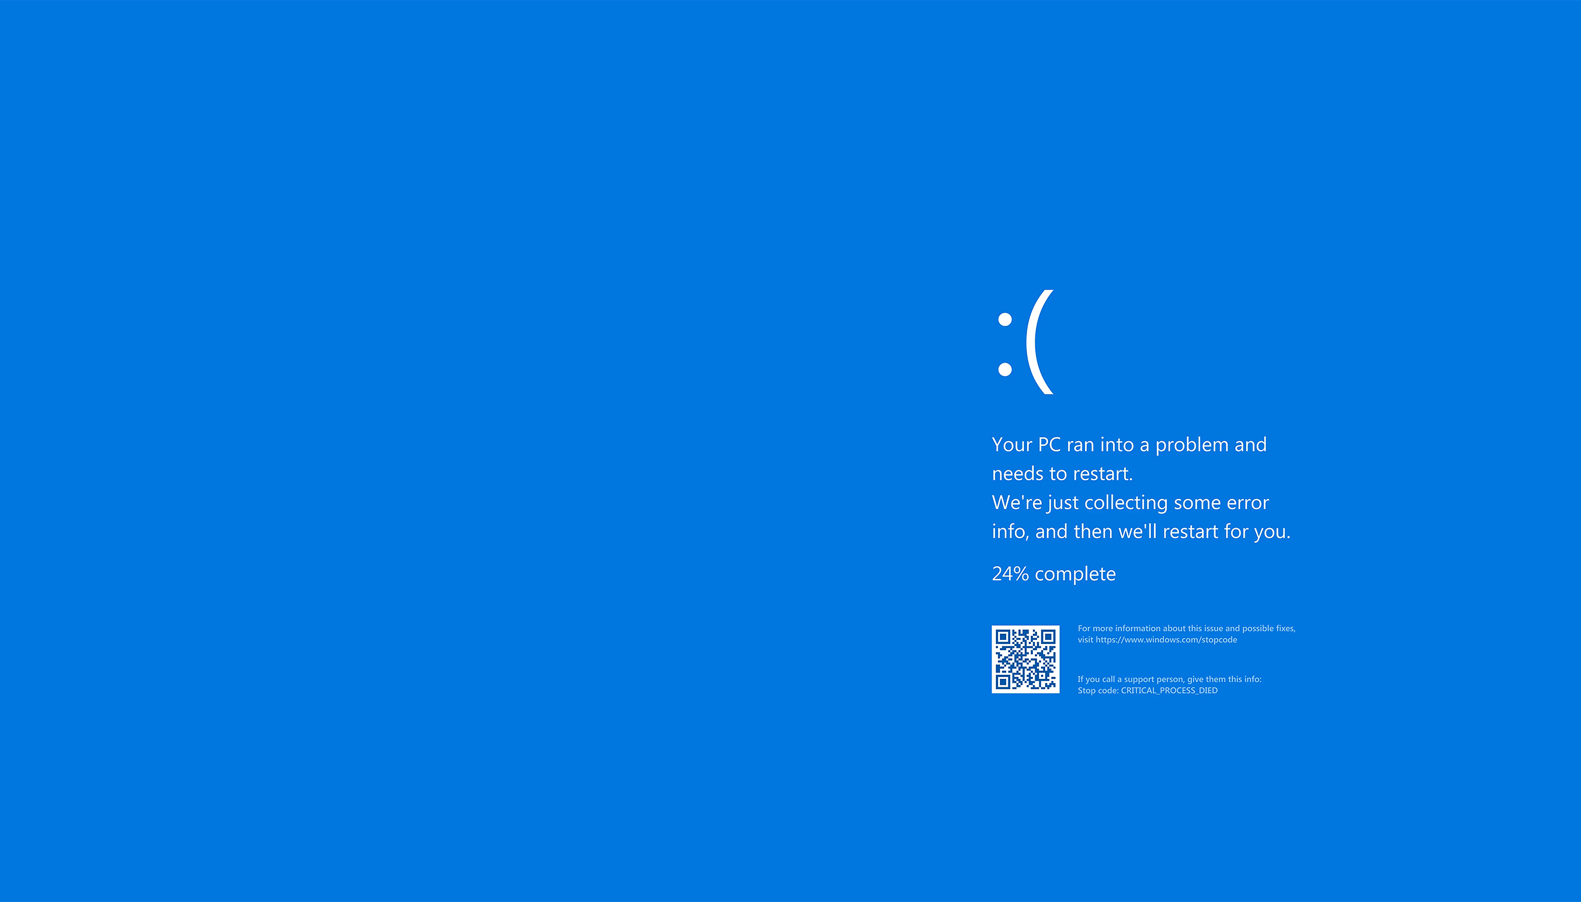Click the QR code's top-right finder square
1581x902 pixels.
tap(1048, 637)
